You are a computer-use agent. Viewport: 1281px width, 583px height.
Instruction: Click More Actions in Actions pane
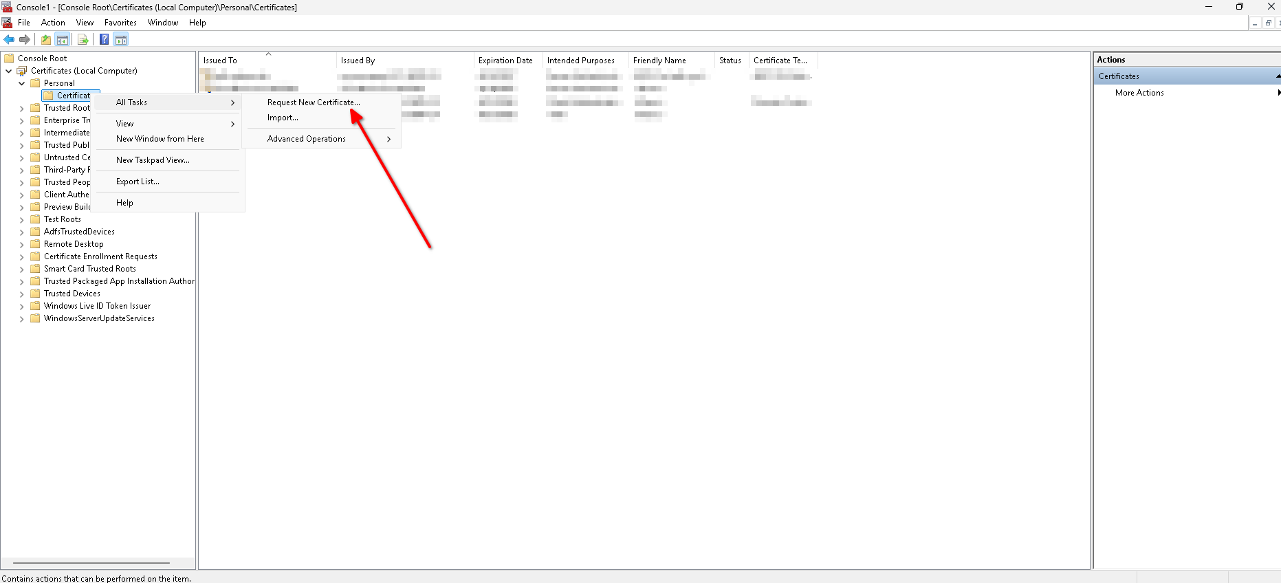[1139, 93]
